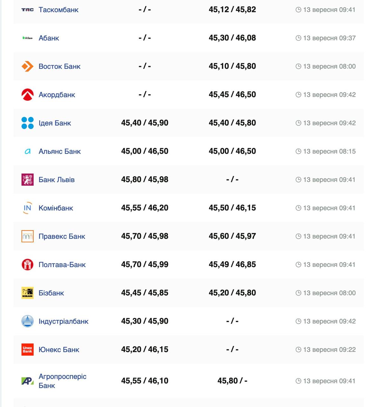Image resolution: width=373 pixels, height=407 pixels.
Task: Click the Банк Львів lion logo
Action: [27, 180]
